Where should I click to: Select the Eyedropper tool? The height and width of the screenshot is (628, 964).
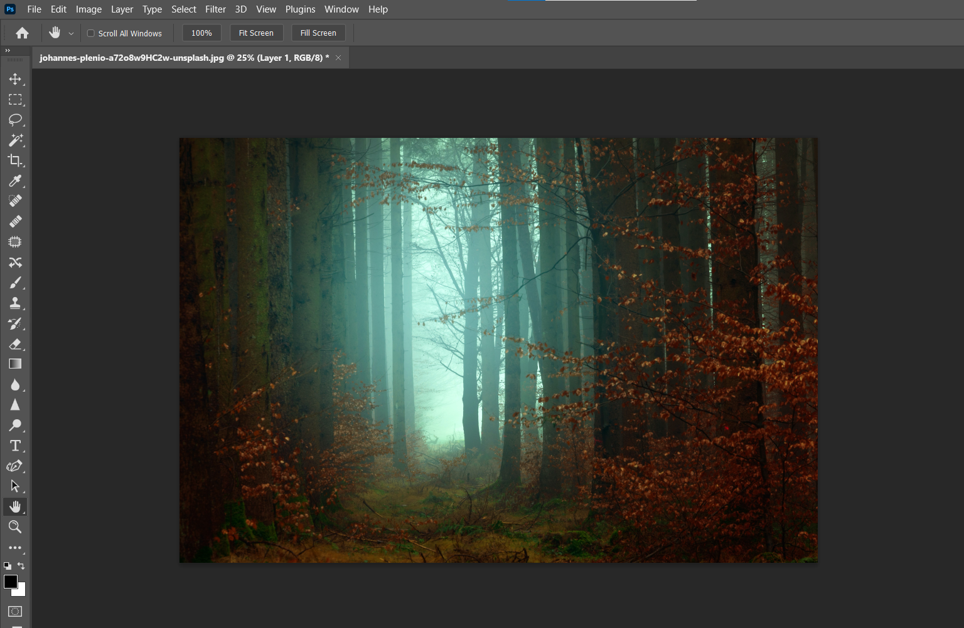tap(15, 181)
